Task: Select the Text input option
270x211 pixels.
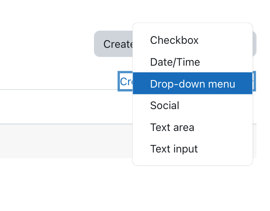Action: point(192,149)
